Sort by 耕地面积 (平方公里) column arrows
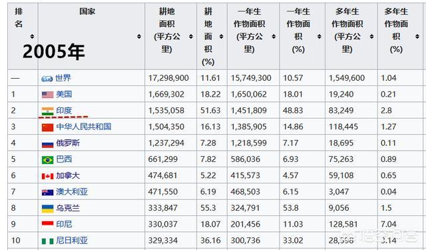The height and width of the screenshot is (250, 426). tap(191, 36)
